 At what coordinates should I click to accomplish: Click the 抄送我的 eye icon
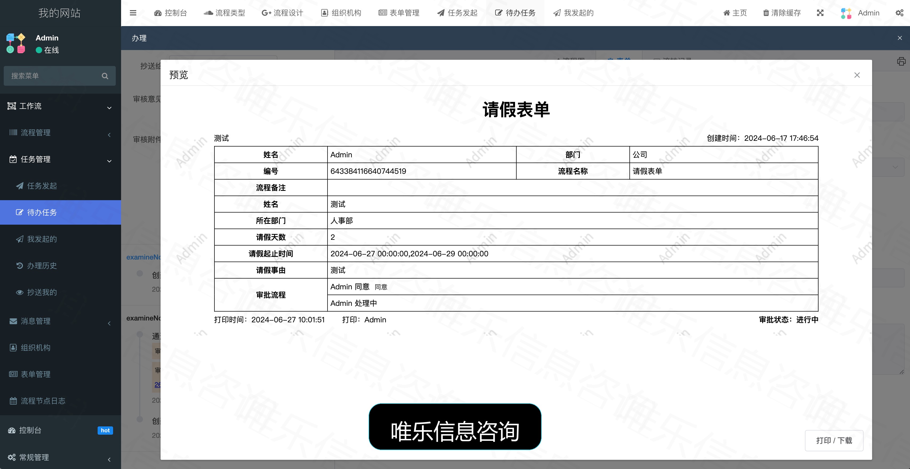click(20, 292)
